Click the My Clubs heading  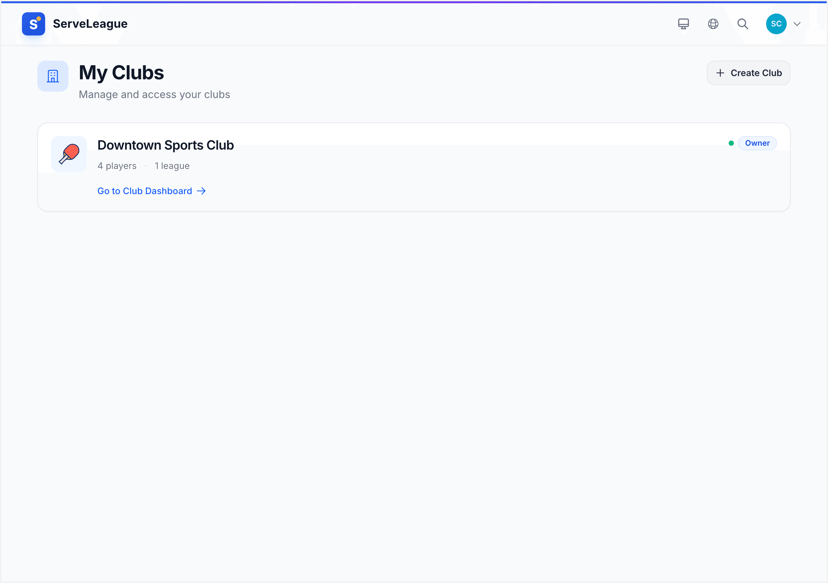click(122, 73)
